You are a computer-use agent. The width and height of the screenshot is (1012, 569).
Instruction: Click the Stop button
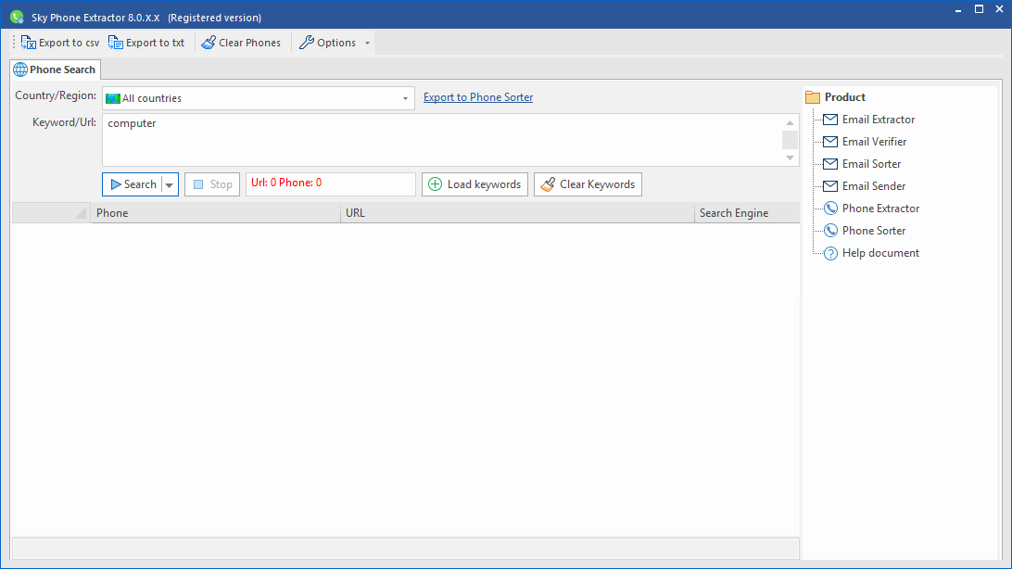[212, 184]
